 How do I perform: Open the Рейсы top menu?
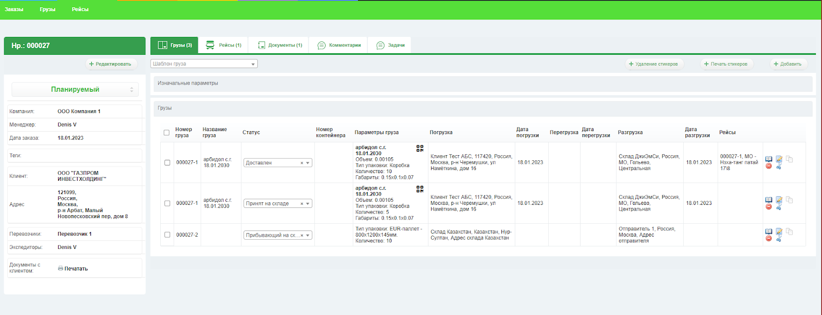point(80,9)
